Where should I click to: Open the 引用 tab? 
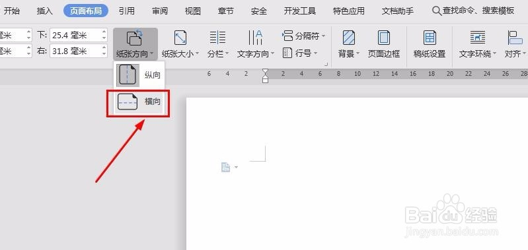click(127, 11)
